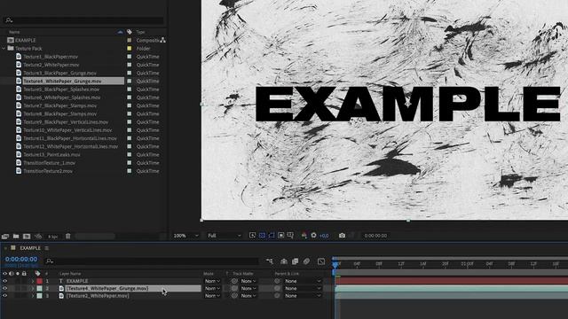The image size is (568, 319).
Task: Open blending mode dropdown for Texture4 layer
Action: 212,288
